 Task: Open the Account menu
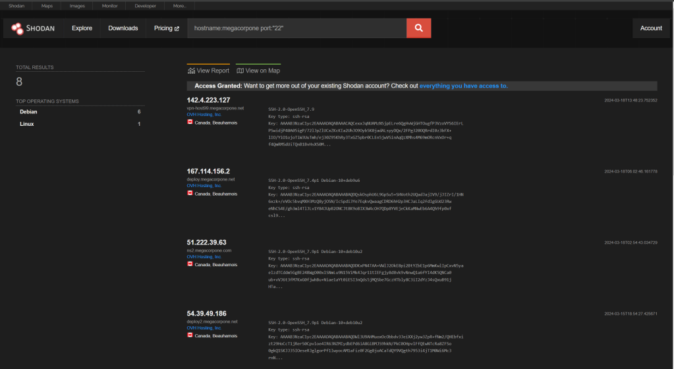pos(651,28)
